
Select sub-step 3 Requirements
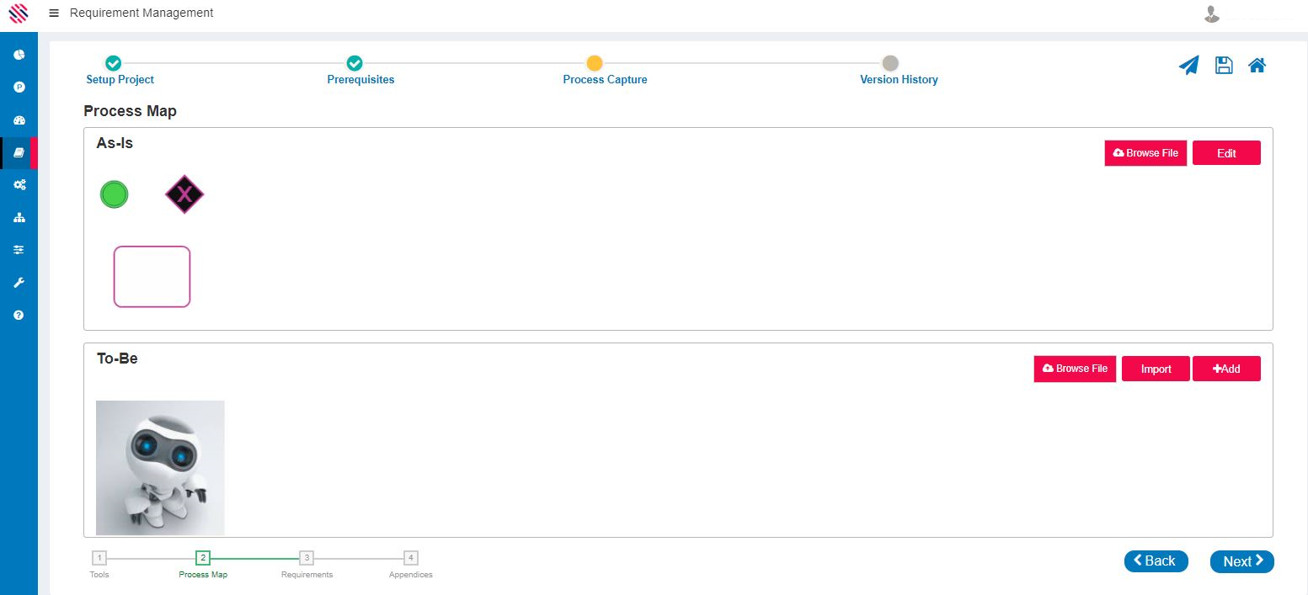point(307,558)
